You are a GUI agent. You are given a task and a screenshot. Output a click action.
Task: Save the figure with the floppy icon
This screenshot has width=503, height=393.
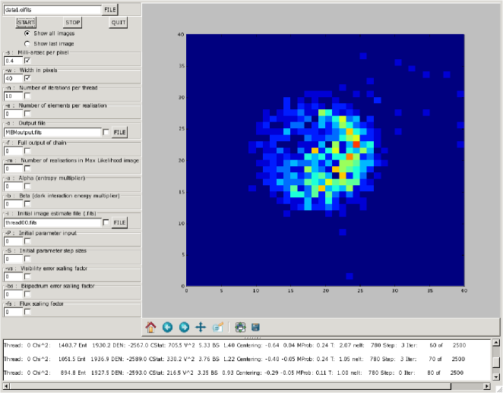(x=256, y=327)
